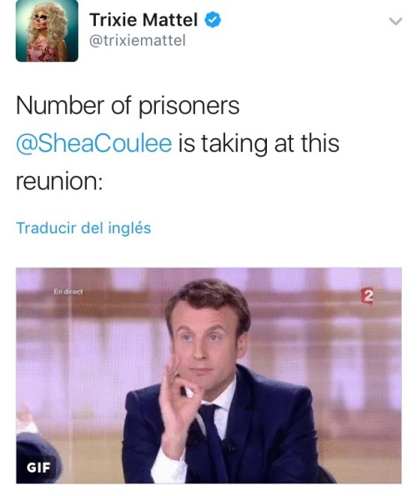Tap the words is taking at this
The width and height of the screenshot is (417, 496).
259,143
